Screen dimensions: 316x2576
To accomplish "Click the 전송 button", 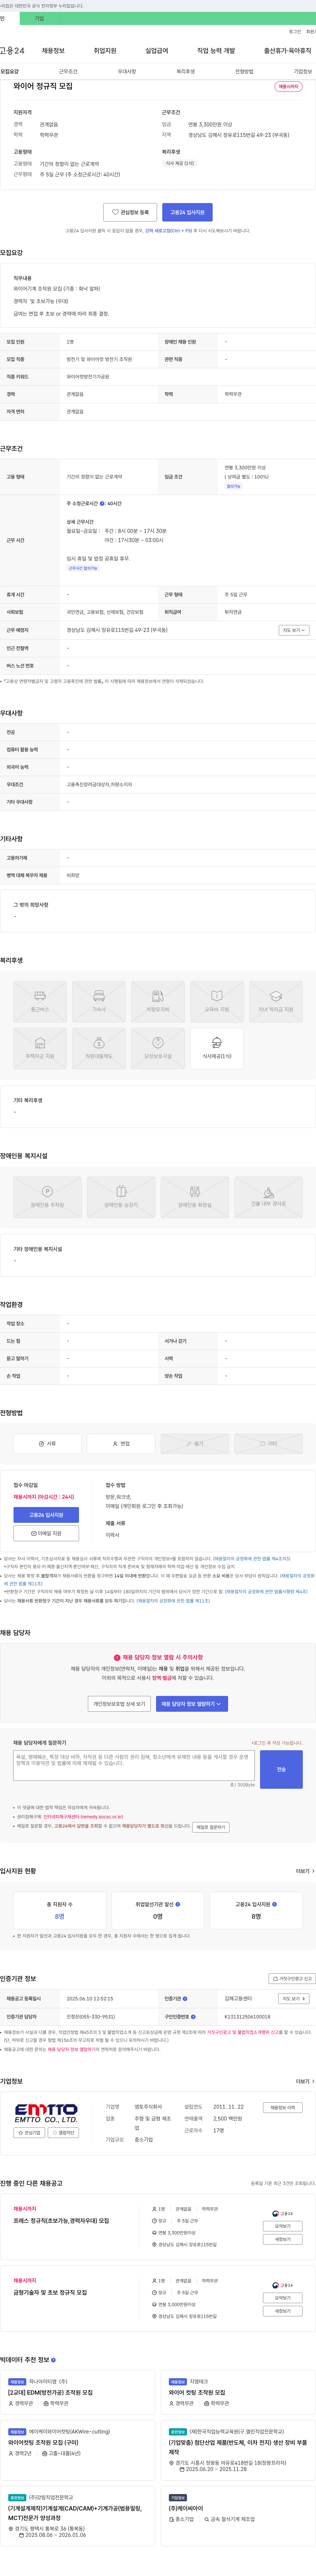I will click(281, 1769).
